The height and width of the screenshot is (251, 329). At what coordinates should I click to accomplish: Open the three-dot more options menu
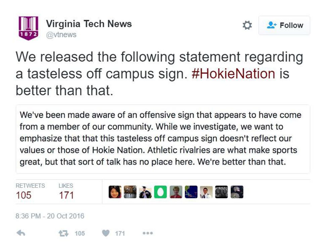[x=147, y=233]
